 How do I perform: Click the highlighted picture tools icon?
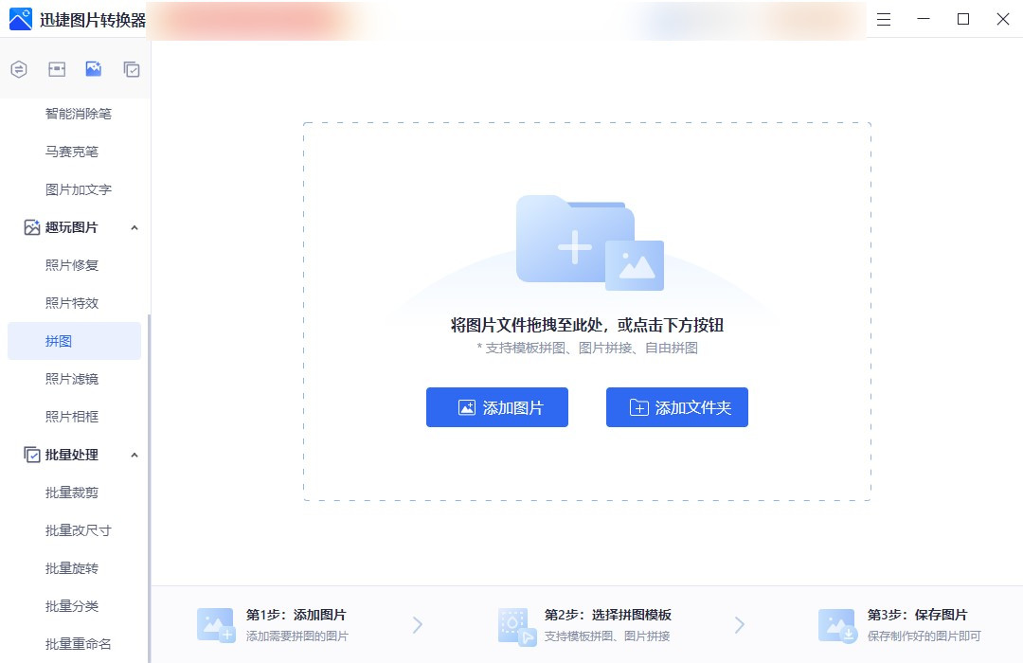(x=93, y=68)
